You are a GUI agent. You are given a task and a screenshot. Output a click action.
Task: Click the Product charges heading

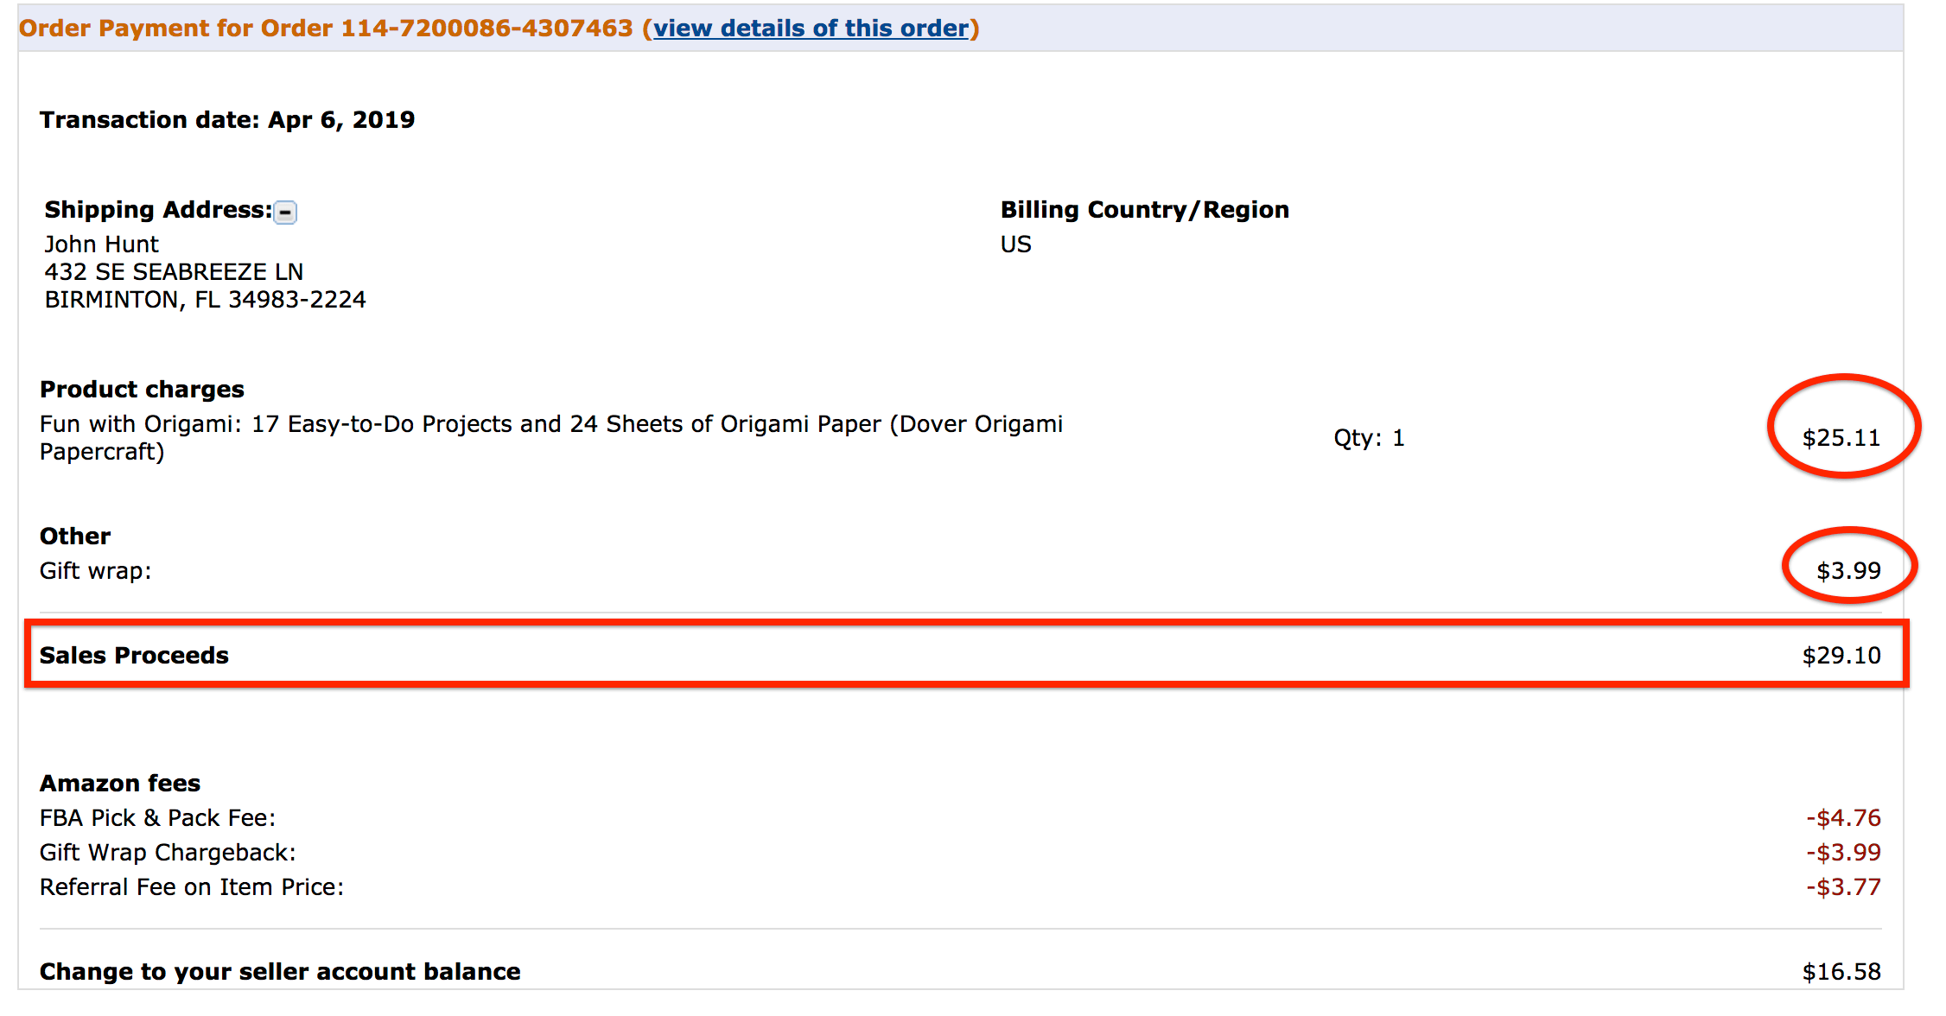tap(141, 389)
